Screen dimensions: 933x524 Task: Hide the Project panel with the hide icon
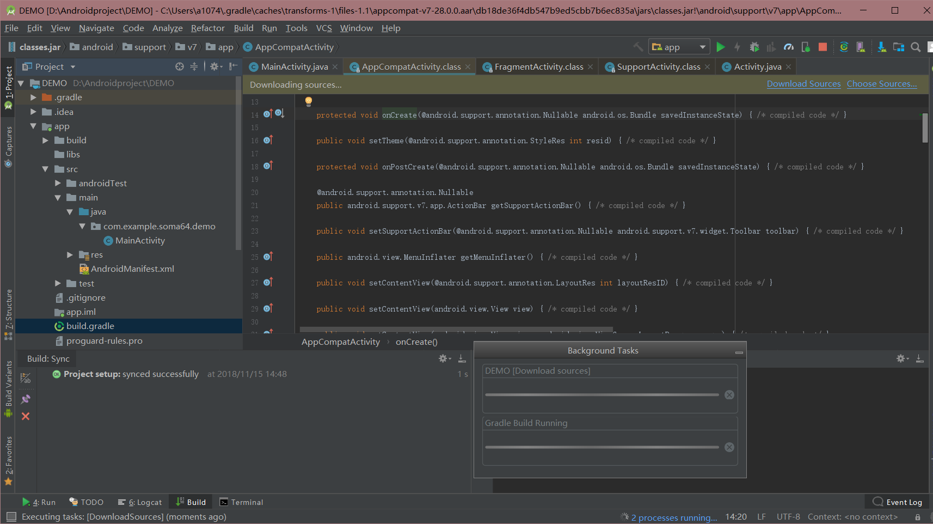234,66
